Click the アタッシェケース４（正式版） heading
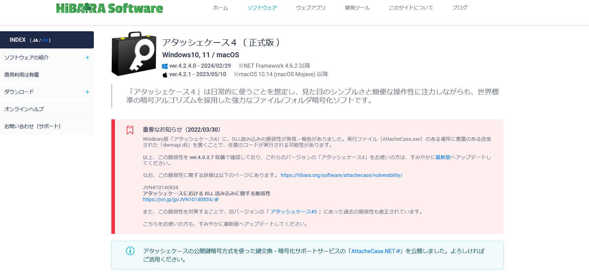589x277 pixels. pos(221,42)
